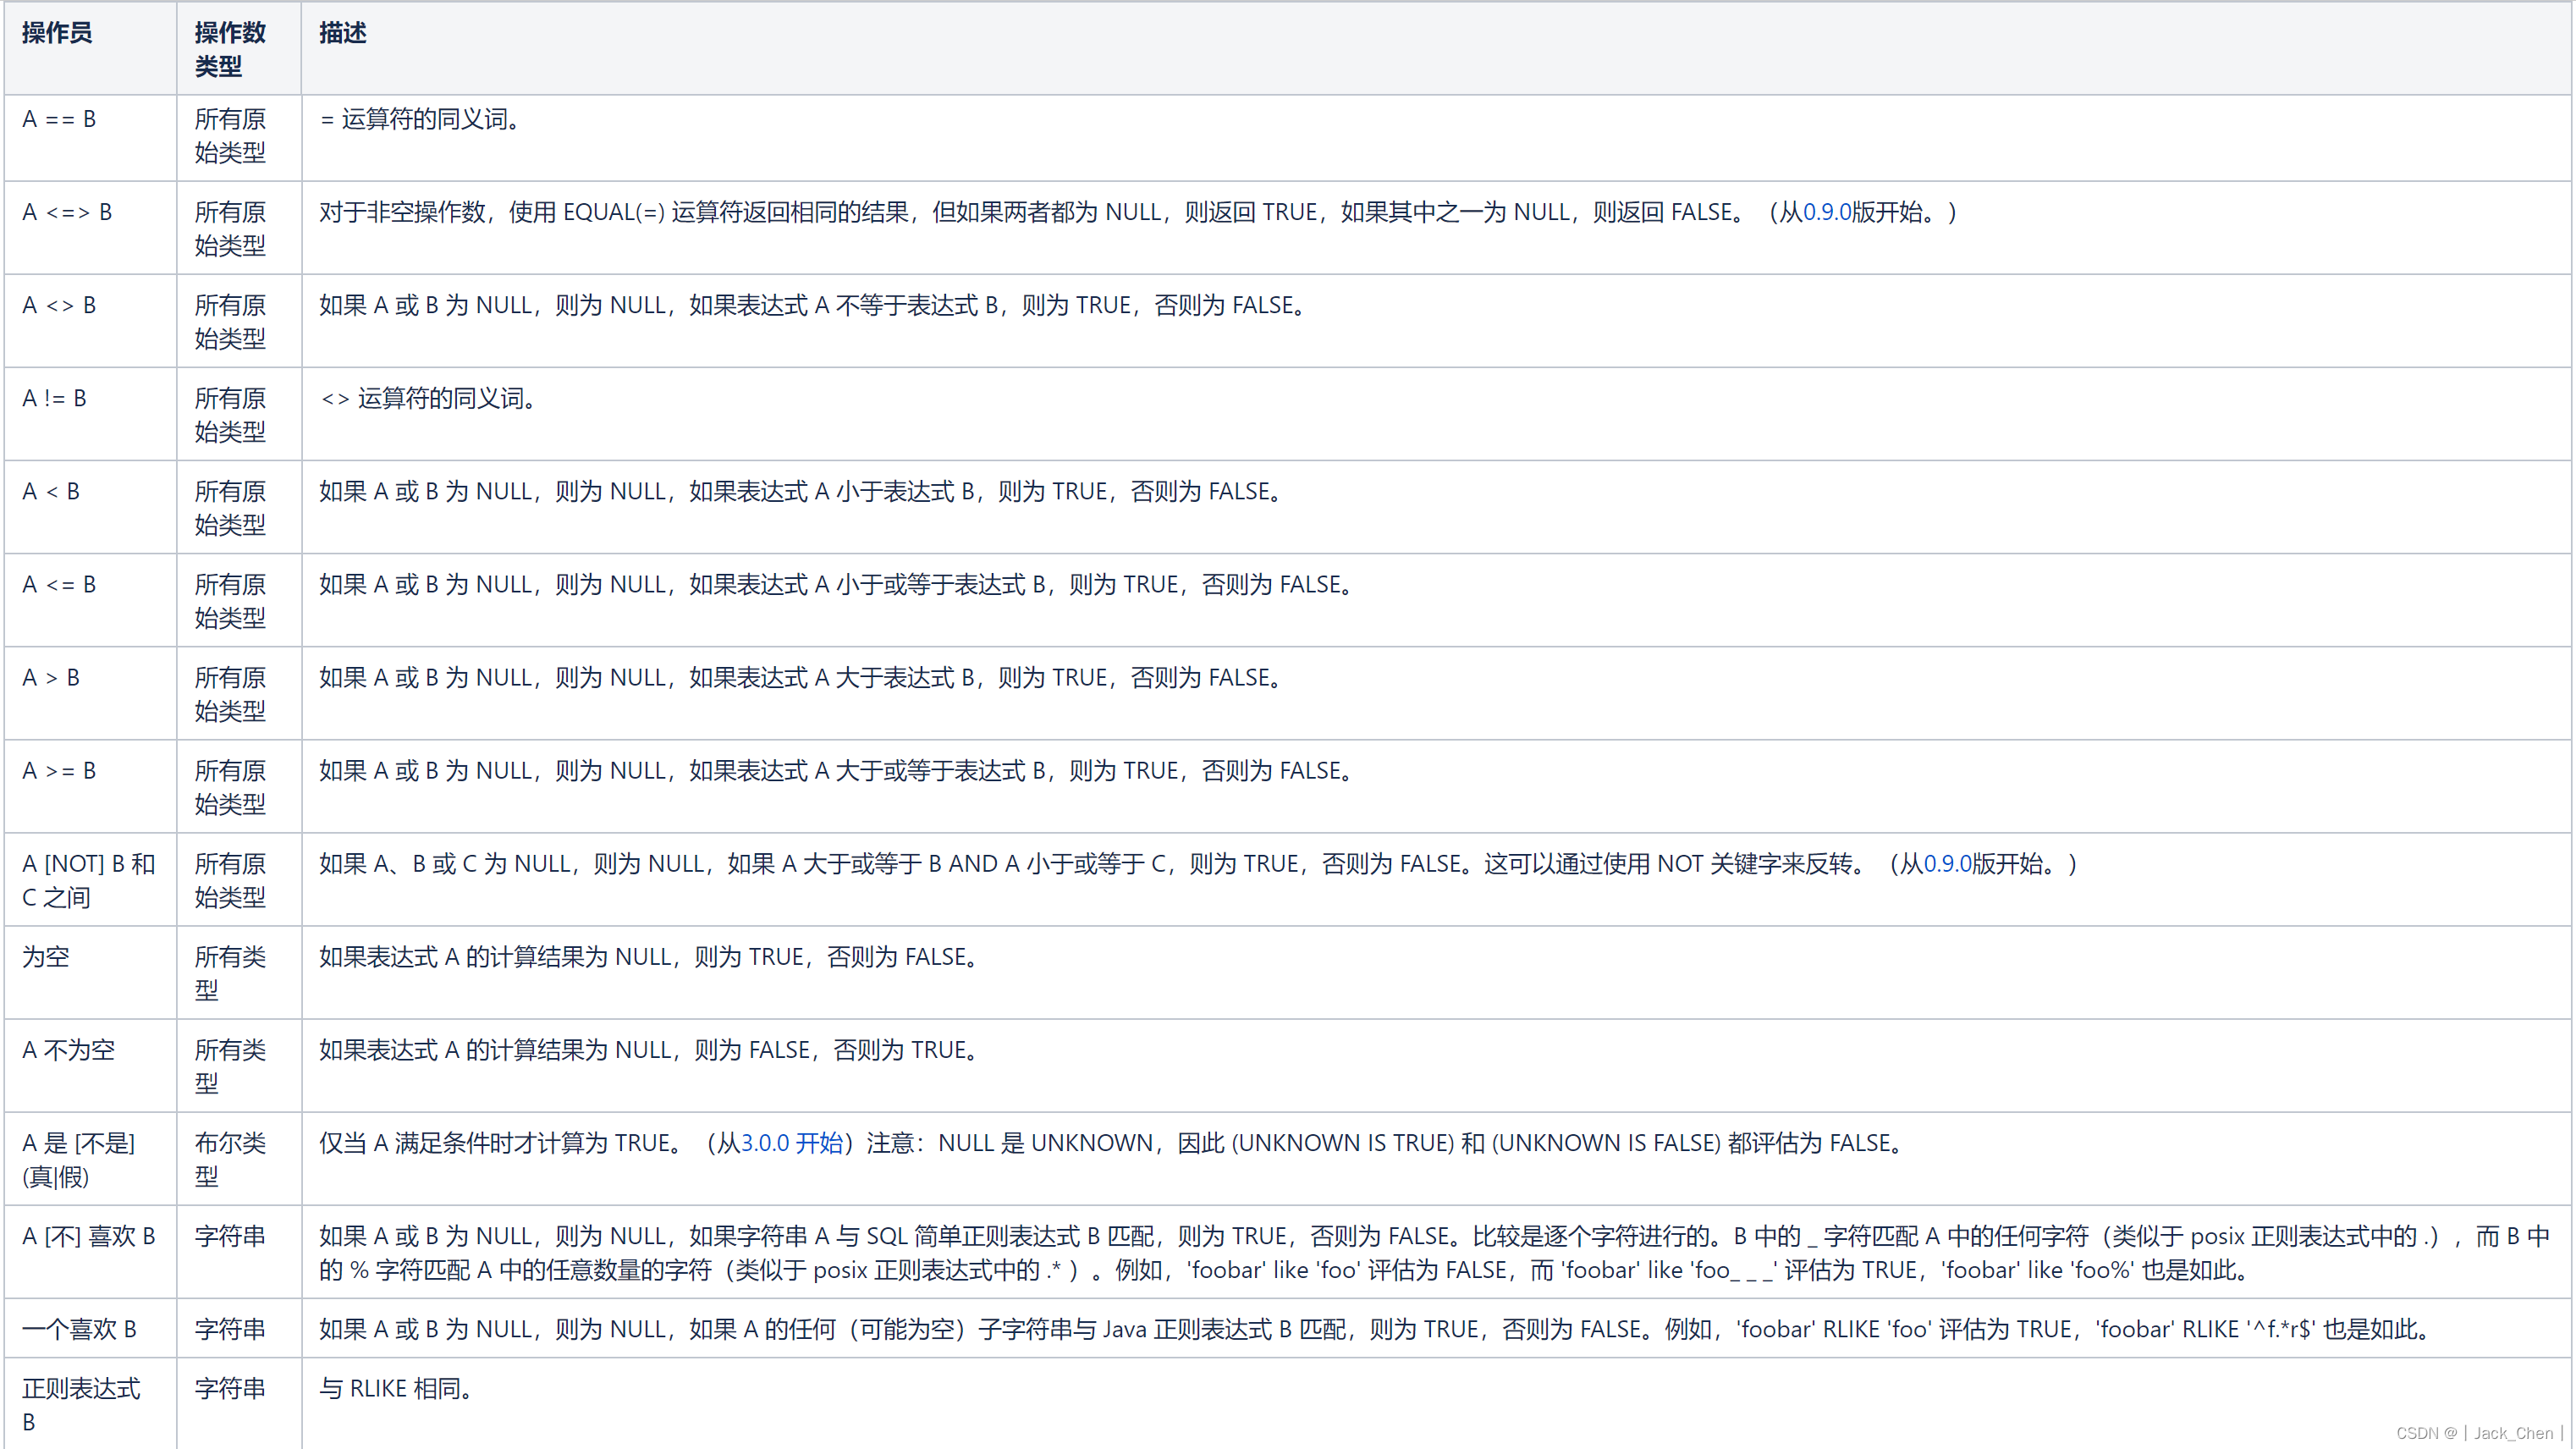Click the description in the 为空 row

click(x=649, y=957)
